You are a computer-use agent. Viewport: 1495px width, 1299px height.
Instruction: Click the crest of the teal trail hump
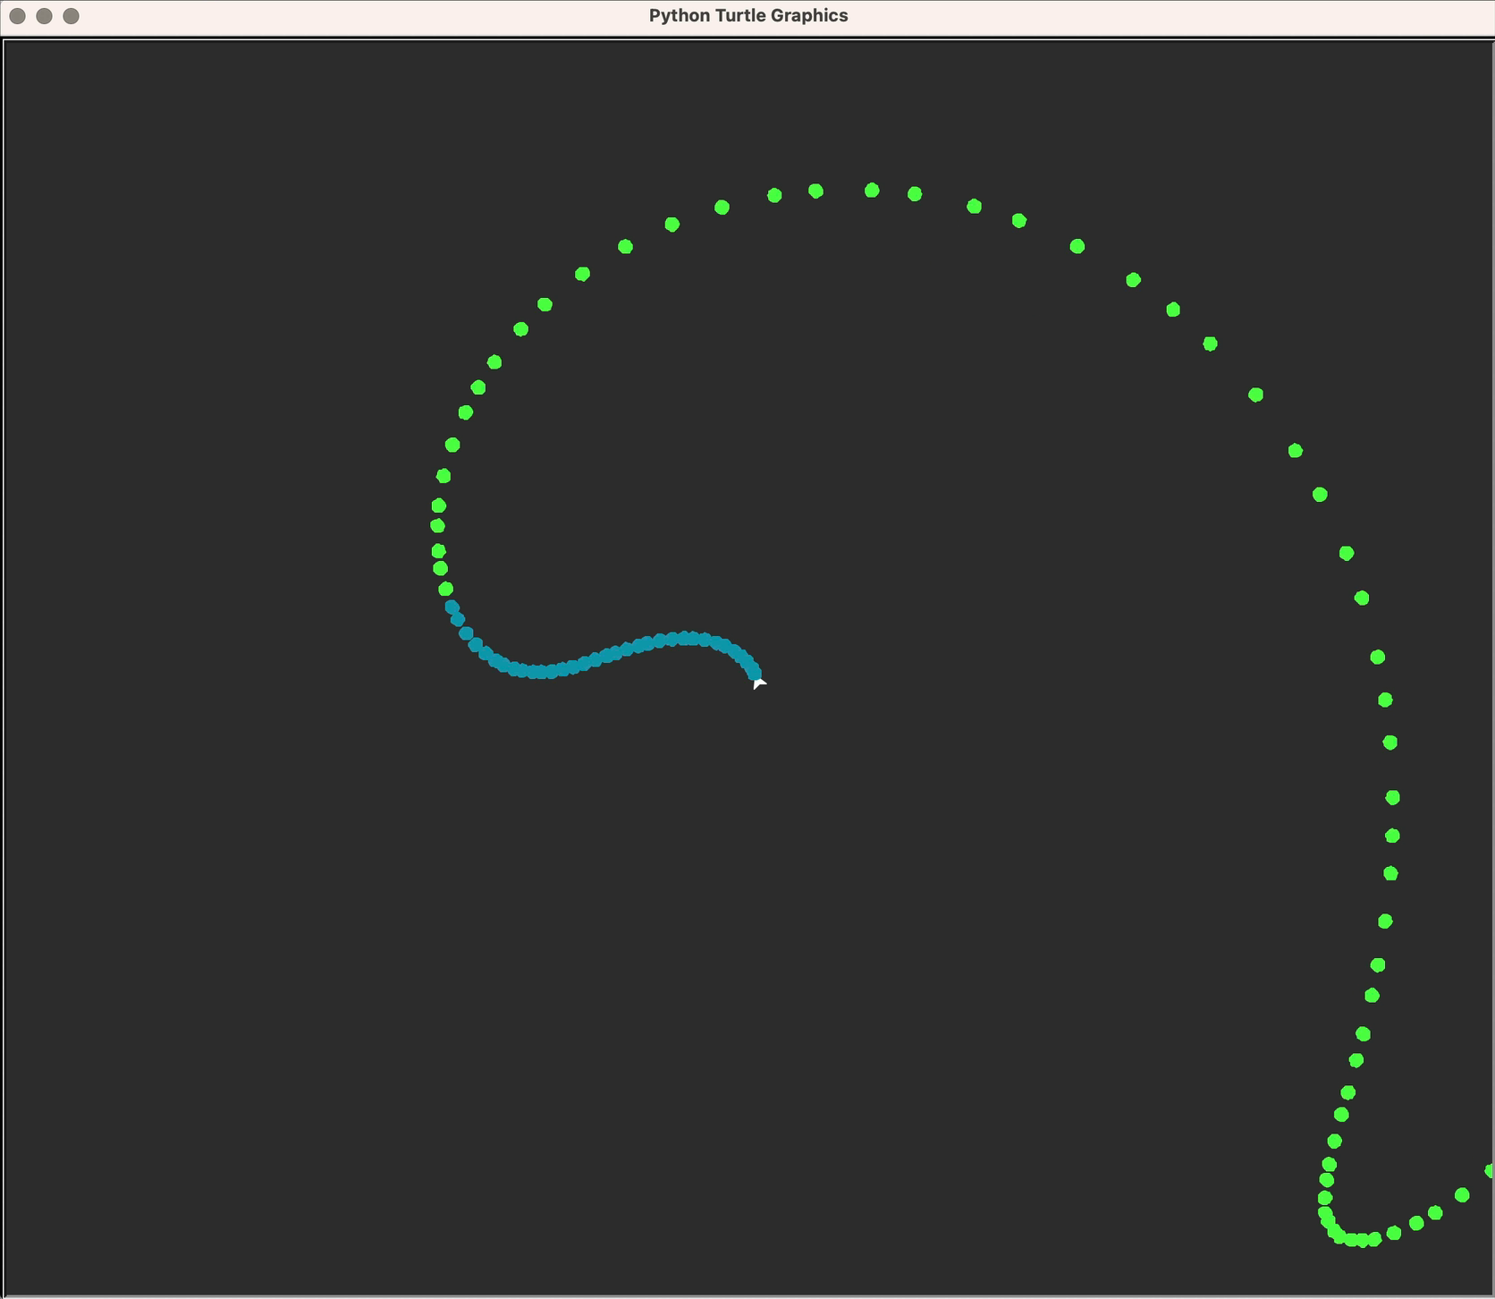[687, 638]
